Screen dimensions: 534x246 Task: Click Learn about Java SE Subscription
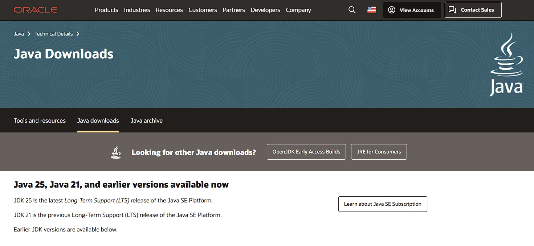[383, 204]
